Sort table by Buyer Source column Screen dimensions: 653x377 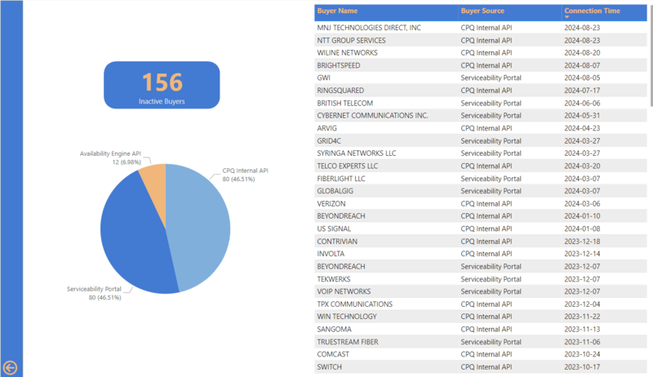[482, 11]
